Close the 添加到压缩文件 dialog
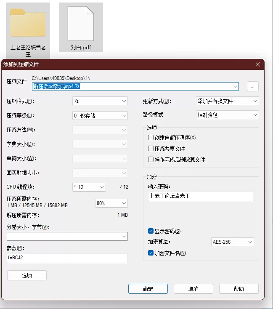 pos(257,64)
